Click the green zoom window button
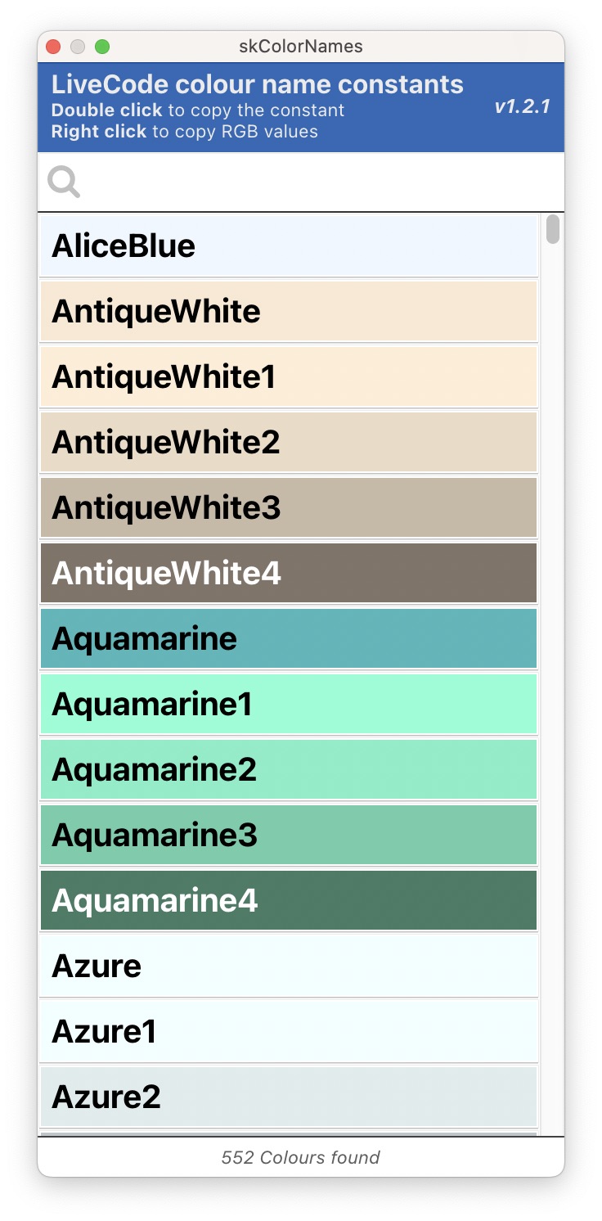Image resolution: width=602 pixels, height=1221 pixels. tap(102, 47)
